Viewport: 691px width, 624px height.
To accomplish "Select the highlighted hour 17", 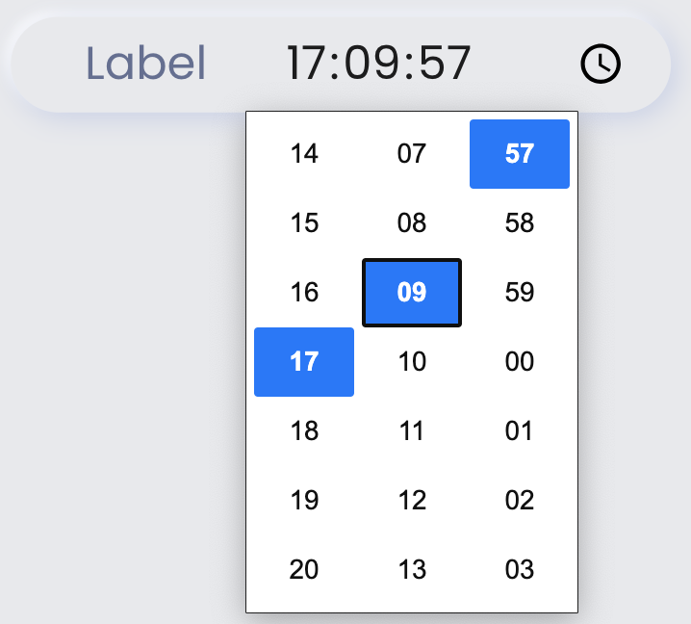I will tap(304, 362).
